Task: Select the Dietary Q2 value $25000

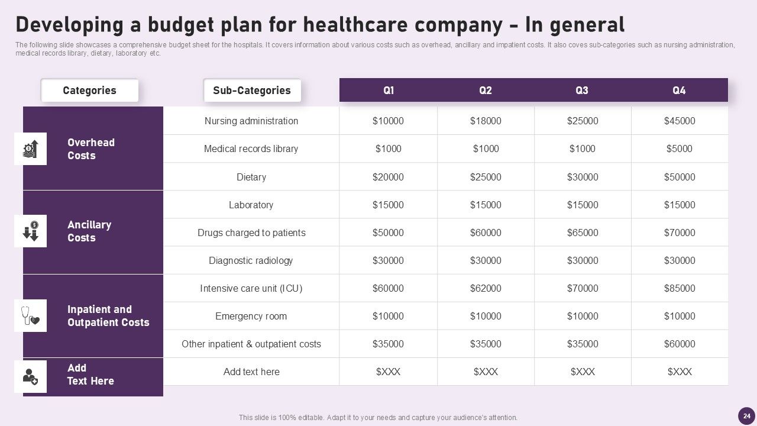Action: 486,177
